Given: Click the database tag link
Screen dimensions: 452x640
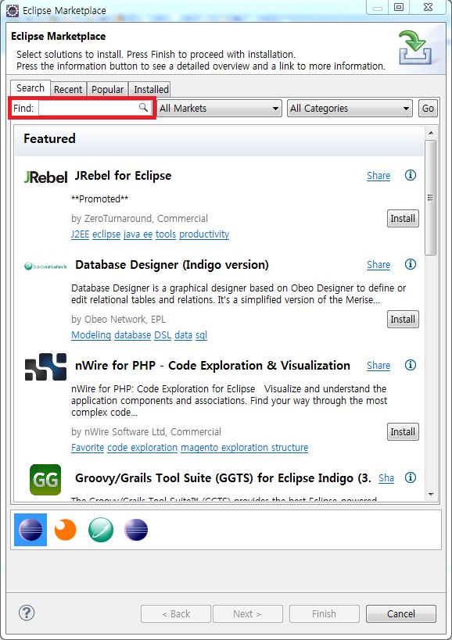Looking at the screenshot, I should pos(133,335).
